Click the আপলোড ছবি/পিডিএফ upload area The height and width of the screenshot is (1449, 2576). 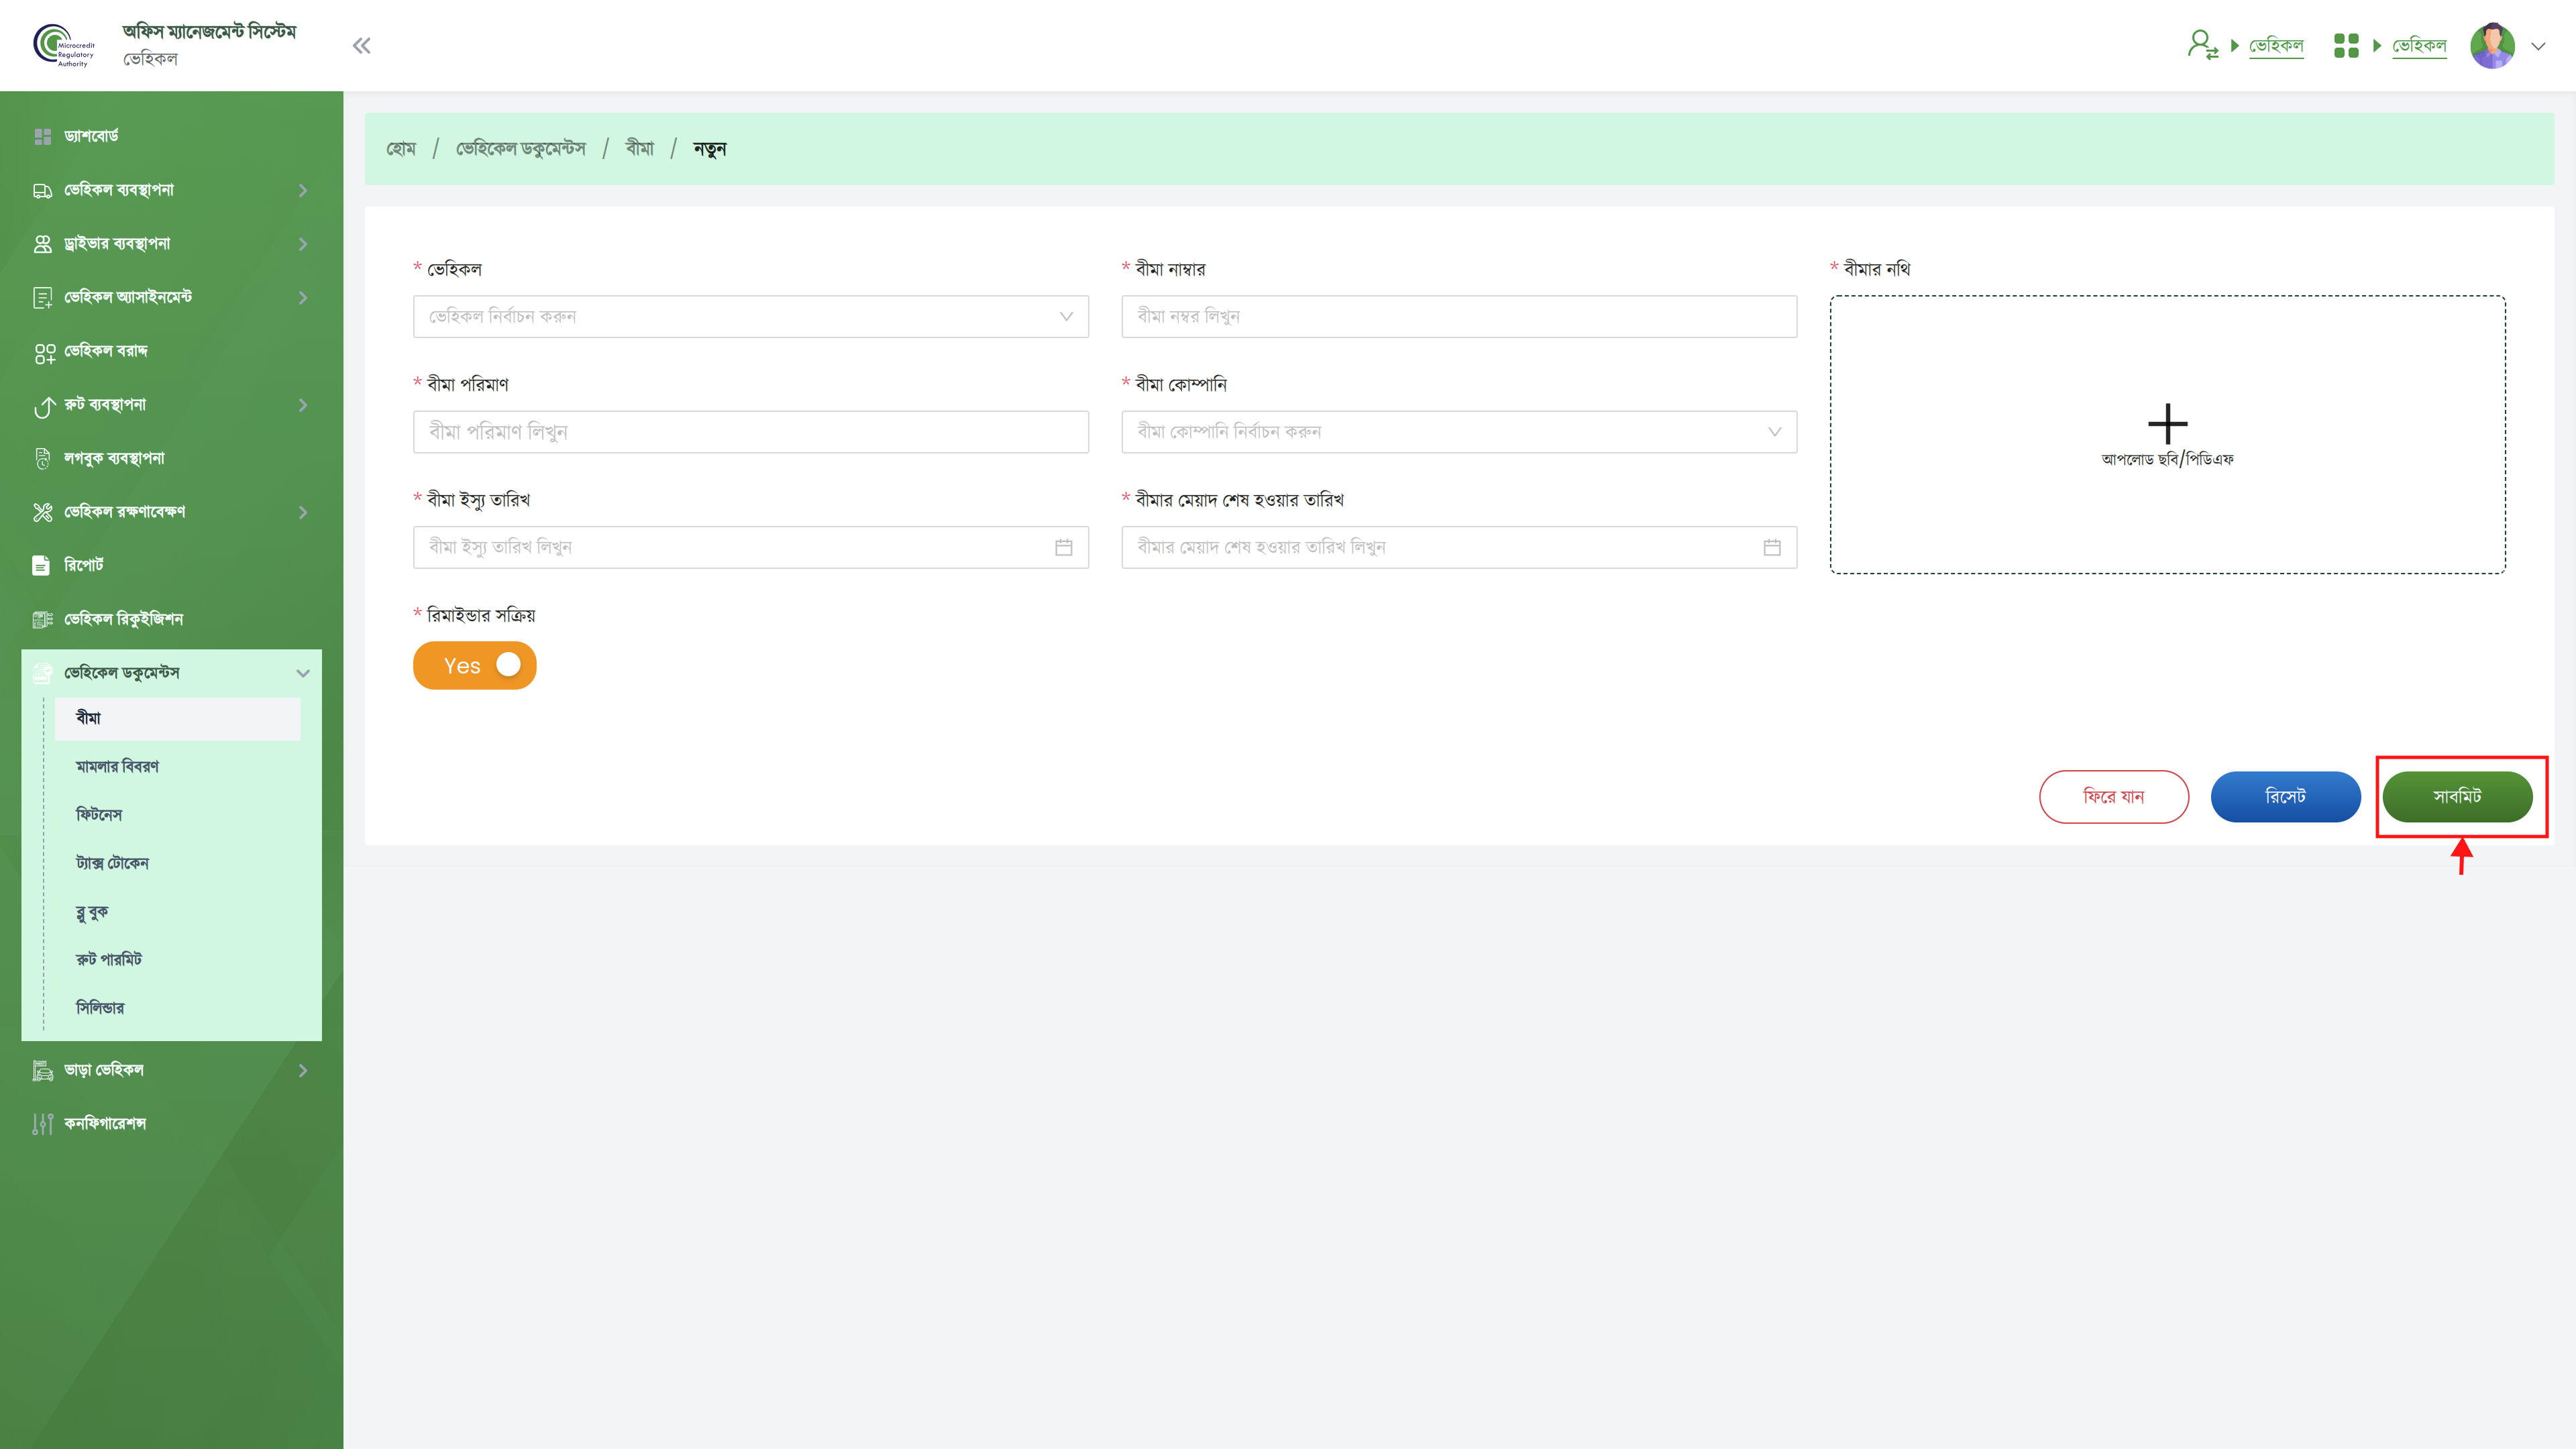[2167, 434]
